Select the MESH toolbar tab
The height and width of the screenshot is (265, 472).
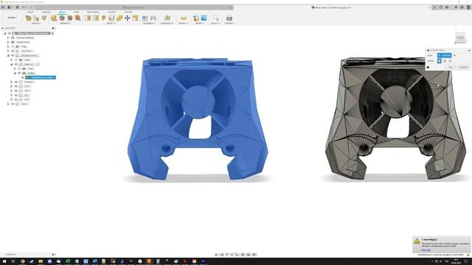62,13
